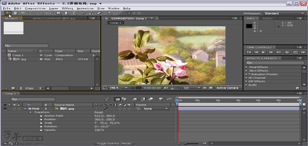Image resolution: width=308 pixels, height=146 pixels.
Task: Jump to last frame in Time Controls
Action: pos(279,52)
